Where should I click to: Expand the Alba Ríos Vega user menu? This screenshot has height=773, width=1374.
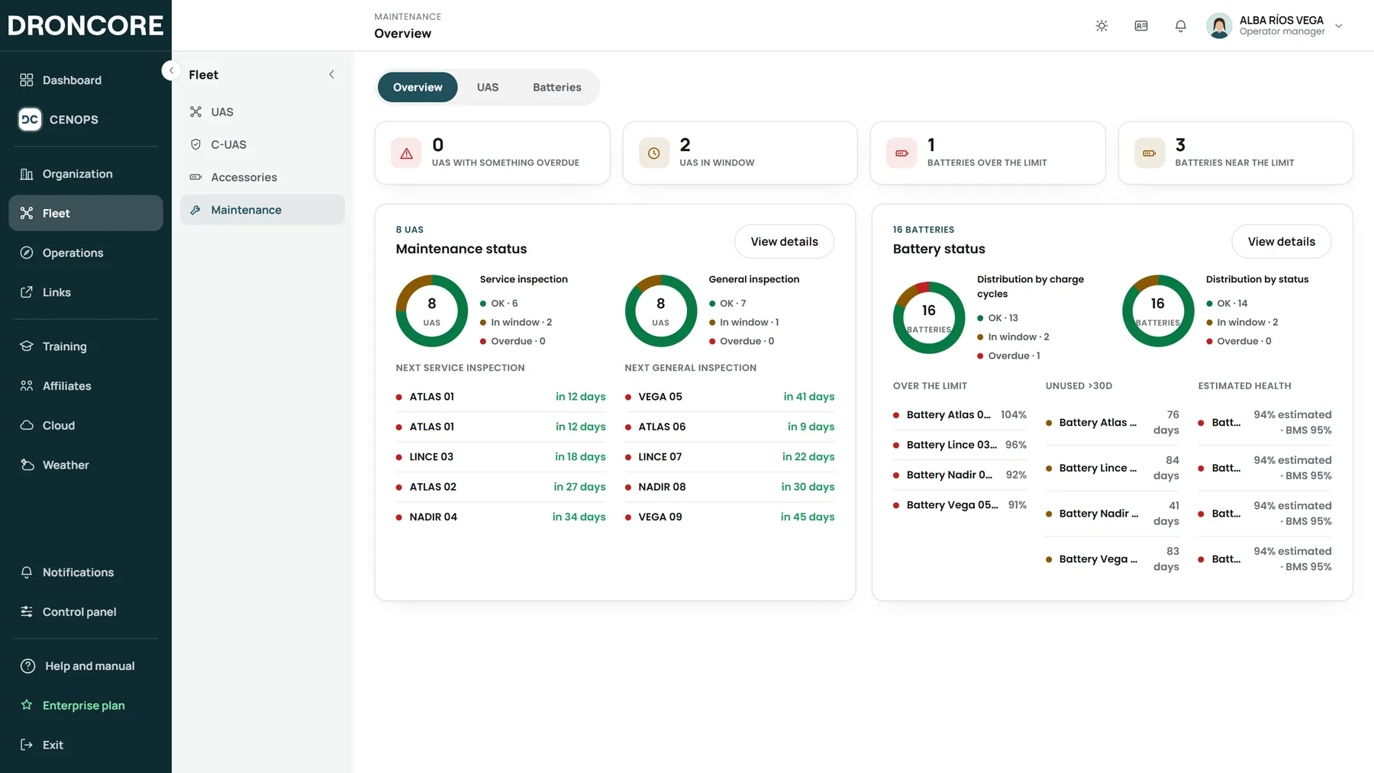tap(1275, 26)
